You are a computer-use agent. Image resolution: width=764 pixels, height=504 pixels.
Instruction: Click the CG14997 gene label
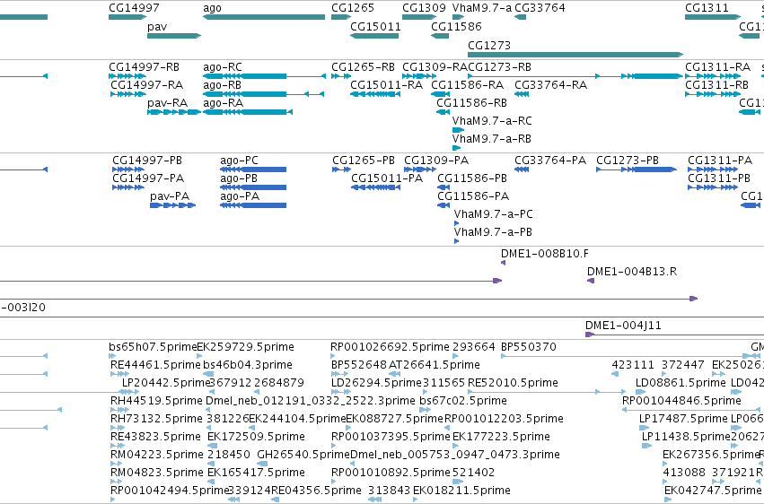(x=134, y=8)
